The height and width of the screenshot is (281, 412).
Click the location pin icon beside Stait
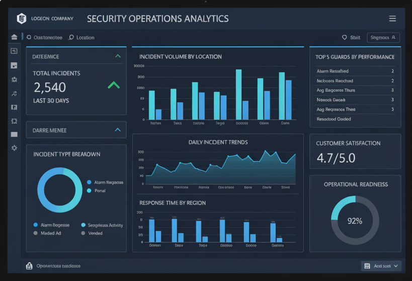[x=345, y=37]
